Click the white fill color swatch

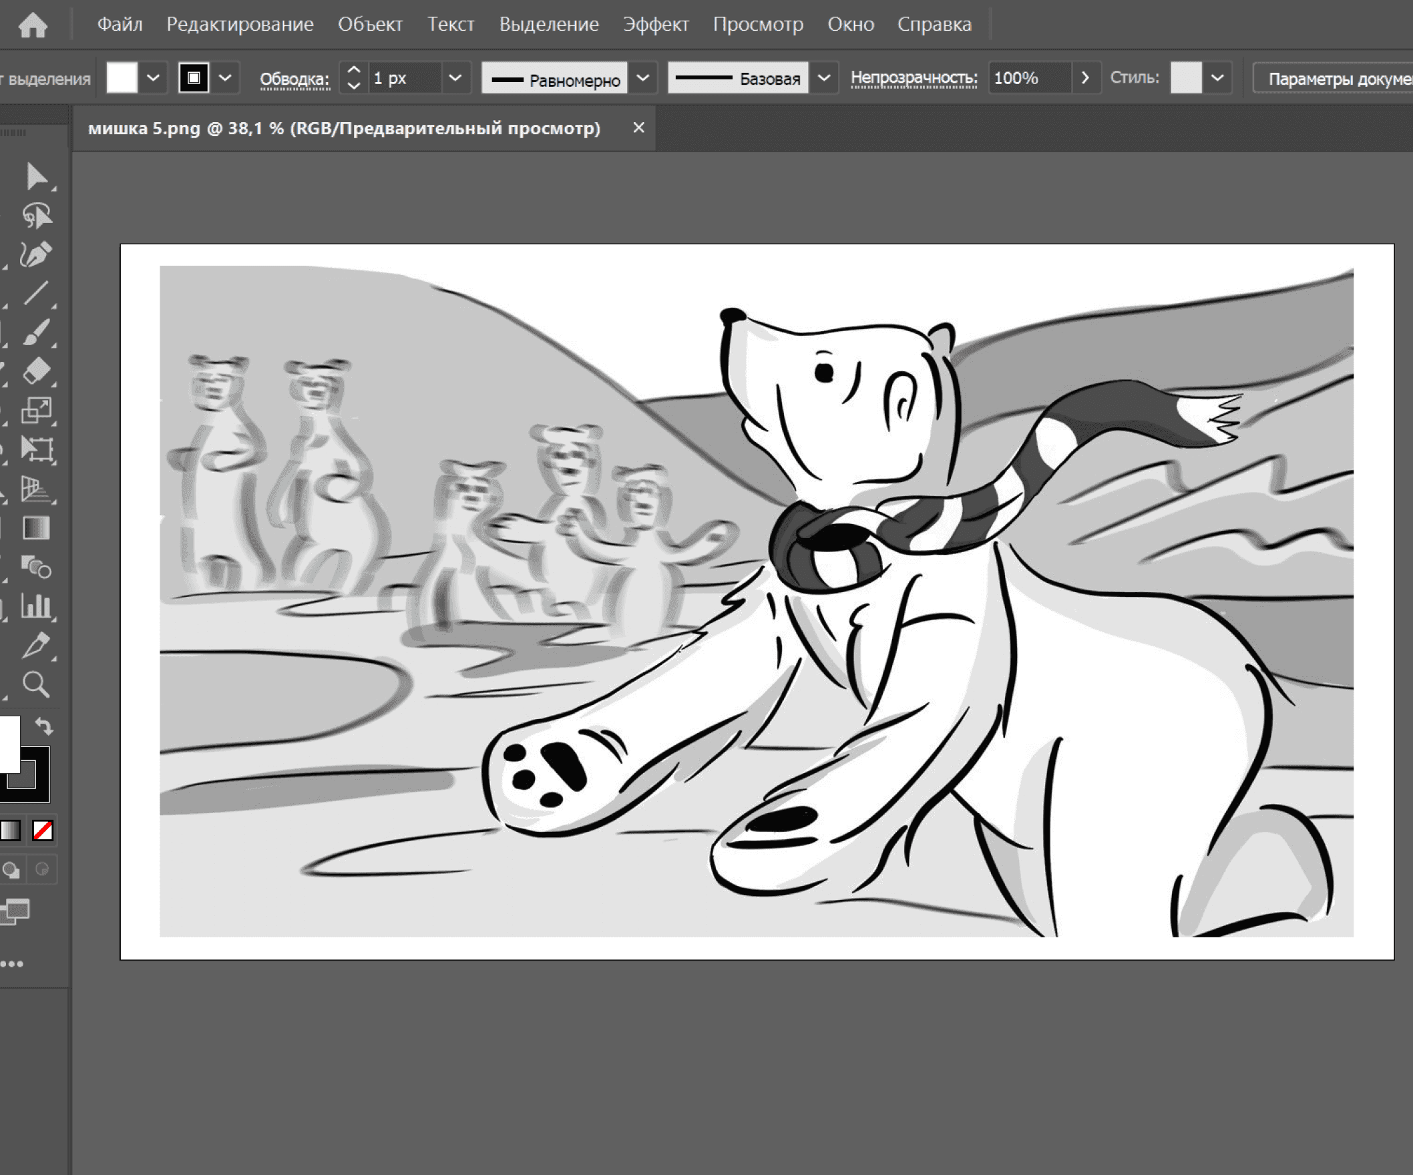coord(122,78)
